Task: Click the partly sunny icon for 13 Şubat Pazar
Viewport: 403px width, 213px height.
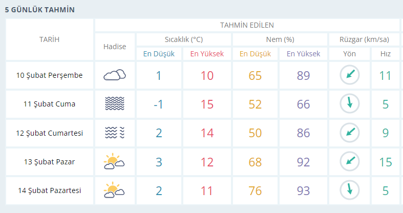Action: [114, 161]
